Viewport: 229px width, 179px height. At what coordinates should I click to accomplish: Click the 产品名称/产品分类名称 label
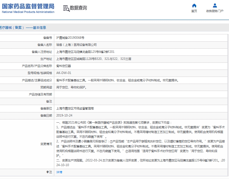click(37, 66)
